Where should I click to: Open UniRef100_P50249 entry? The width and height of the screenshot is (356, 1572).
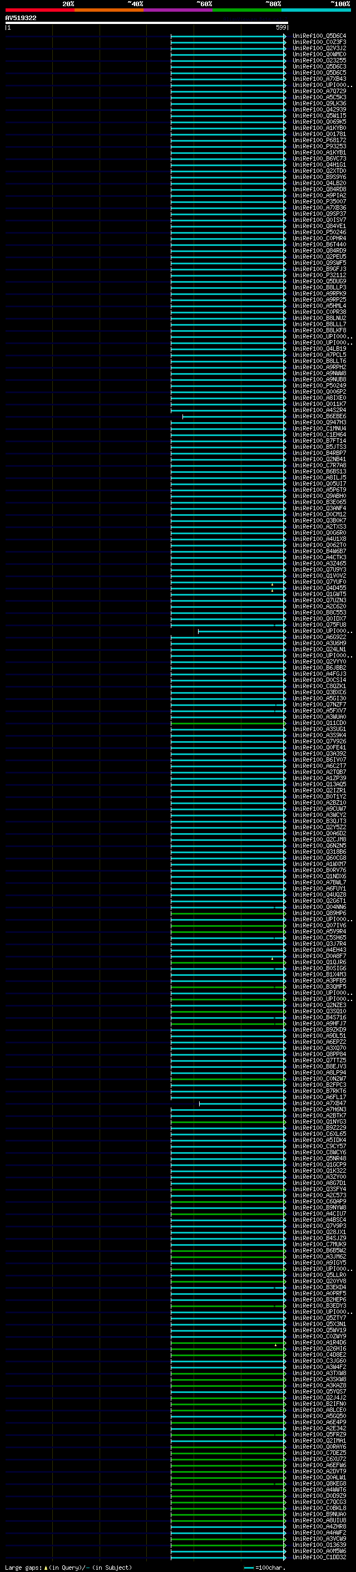click(319, 386)
